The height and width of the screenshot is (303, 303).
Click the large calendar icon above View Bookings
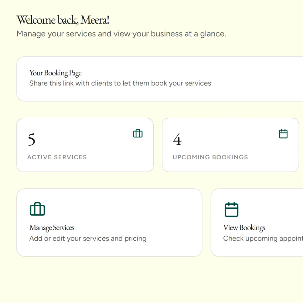pos(232,210)
